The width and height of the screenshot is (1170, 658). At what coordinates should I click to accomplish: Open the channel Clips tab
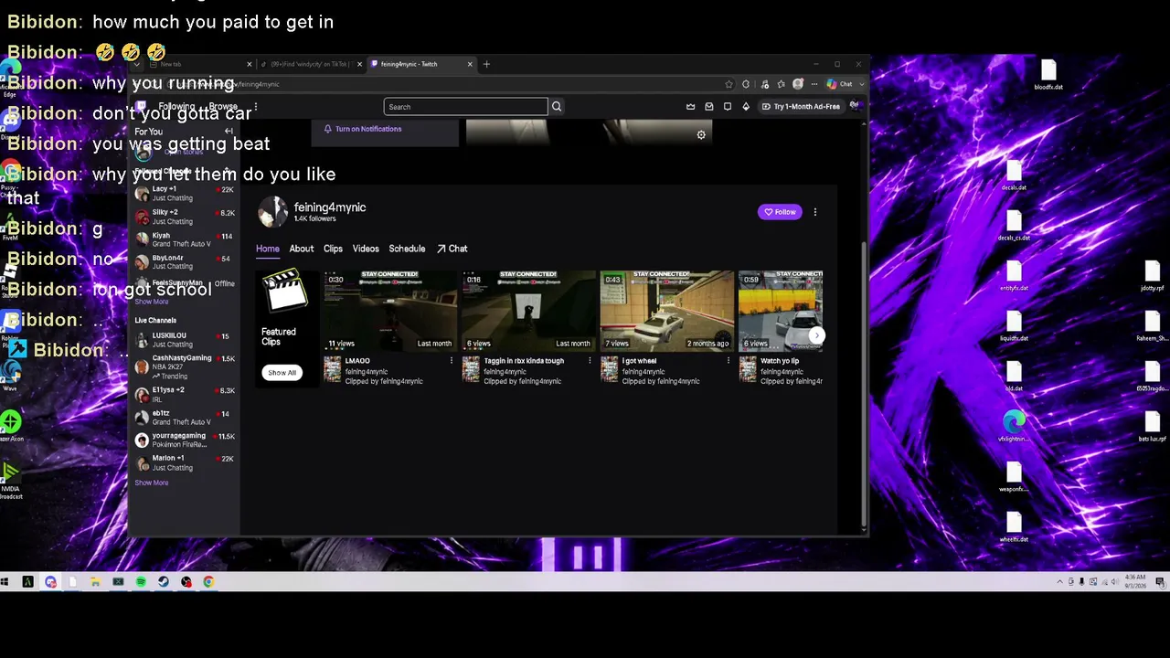(x=333, y=249)
